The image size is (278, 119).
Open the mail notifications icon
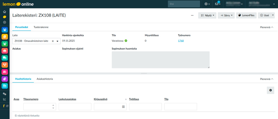pyautogui.click(x=218, y=4)
